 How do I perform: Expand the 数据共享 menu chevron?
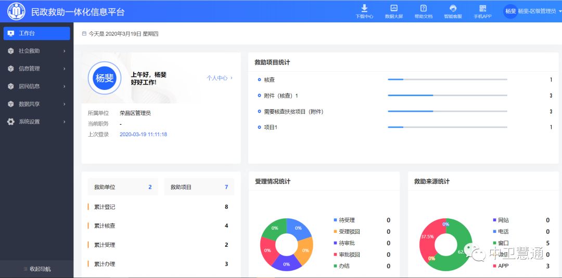pyautogui.click(x=64, y=104)
